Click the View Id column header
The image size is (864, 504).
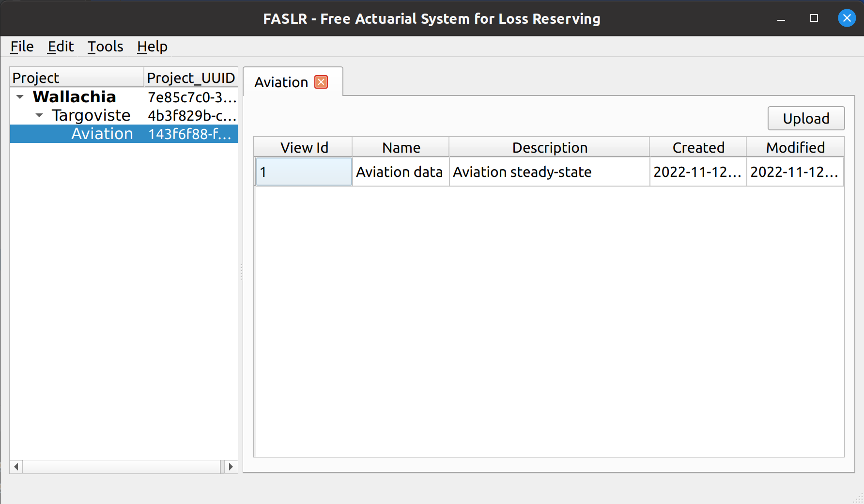pyautogui.click(x=304, y=147)
